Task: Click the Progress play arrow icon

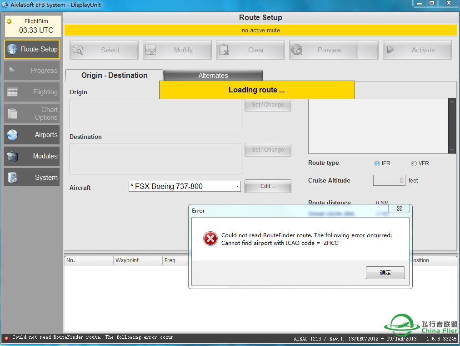Action: [12, 71]
